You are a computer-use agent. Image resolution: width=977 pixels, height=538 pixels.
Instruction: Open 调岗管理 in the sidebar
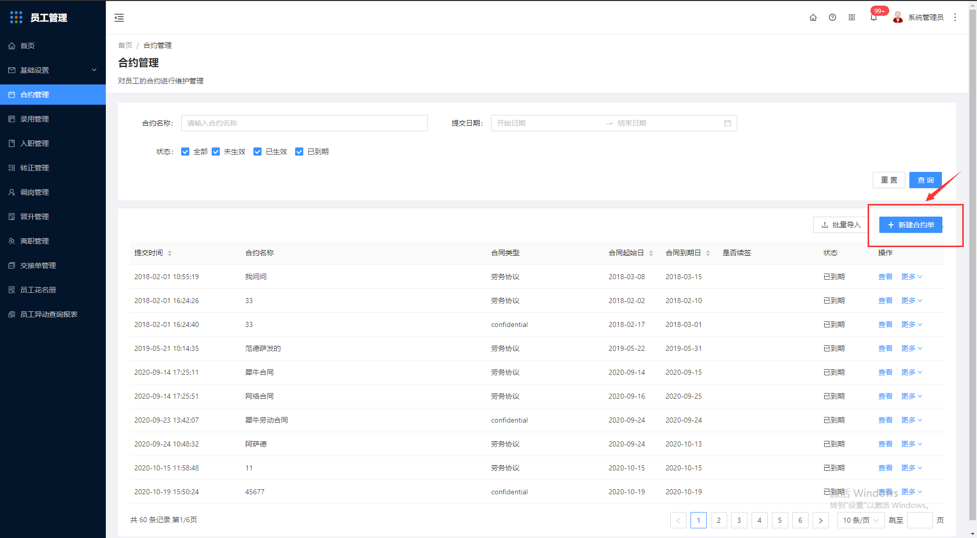(x=53, y=192)
